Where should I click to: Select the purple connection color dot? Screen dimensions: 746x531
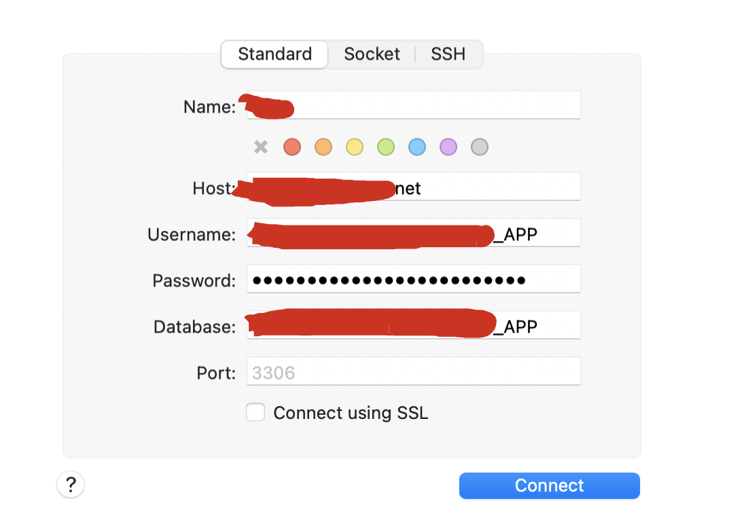pyautogui.click(x=448, y=147)
